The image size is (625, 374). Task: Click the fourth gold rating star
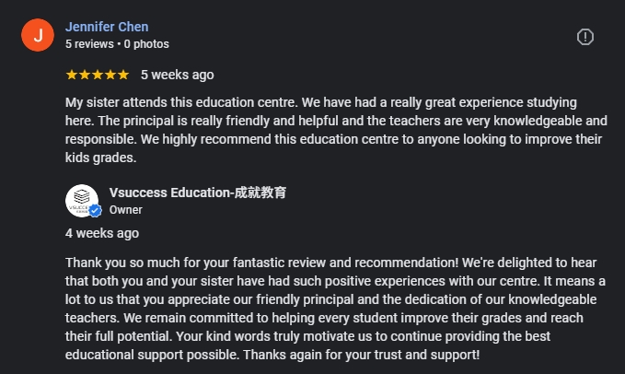click(110, 75)
